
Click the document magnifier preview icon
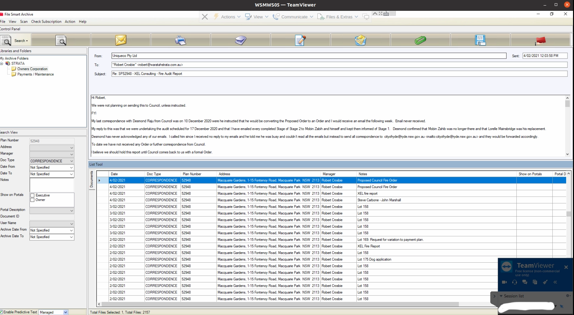coord(61,40)
